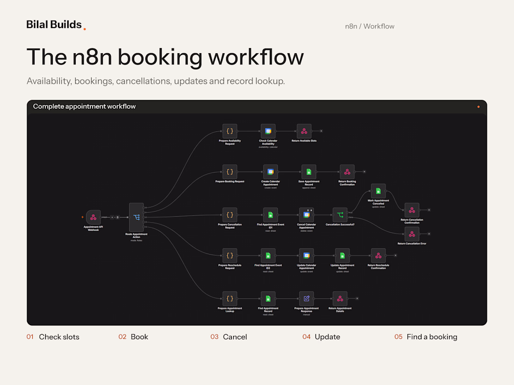Viewport: 514px width, 385px height.
Task: Click the Prepare Appointment Lookup code node
Action: (230, 299)
